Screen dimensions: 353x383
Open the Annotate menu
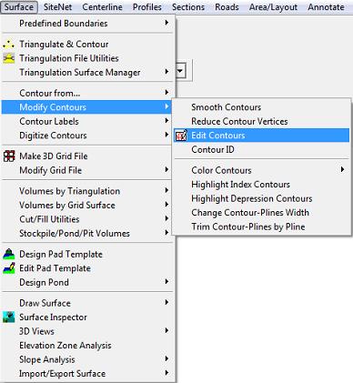326,6
